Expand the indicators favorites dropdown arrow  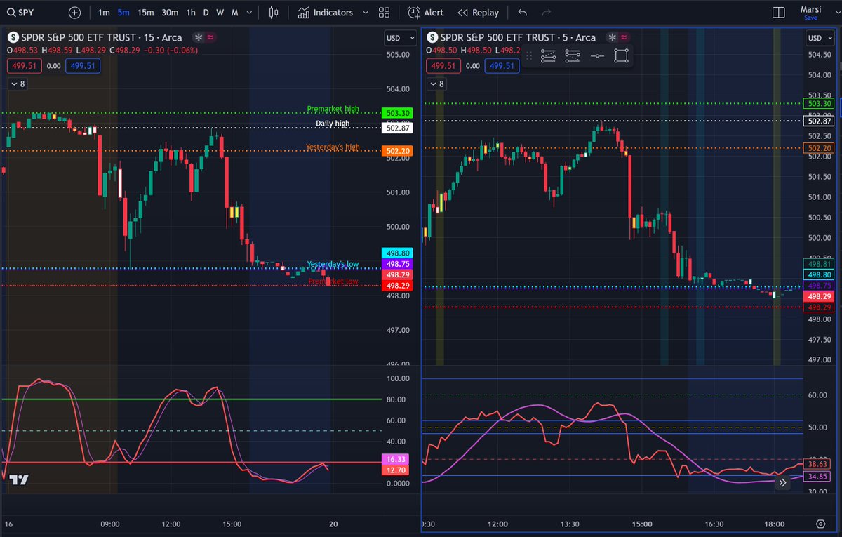365,13
